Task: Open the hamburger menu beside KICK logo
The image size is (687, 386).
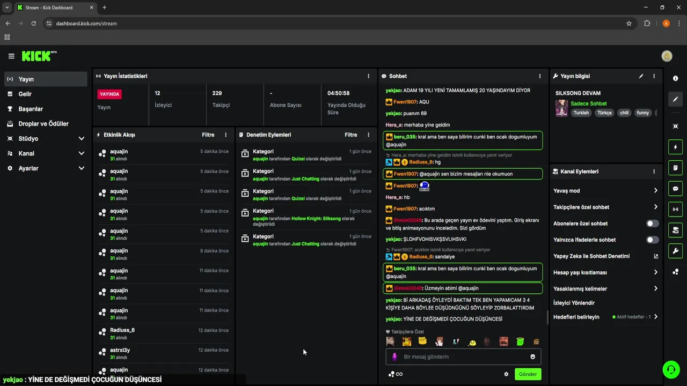Action: pyautogui.click(x=11, y=56)
